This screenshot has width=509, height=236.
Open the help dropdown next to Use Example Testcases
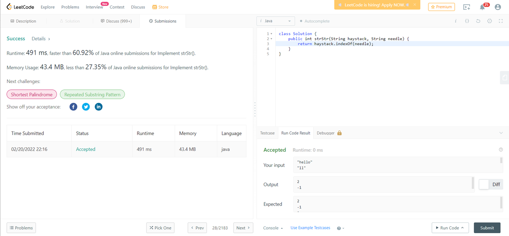click(x=340, y=228)
